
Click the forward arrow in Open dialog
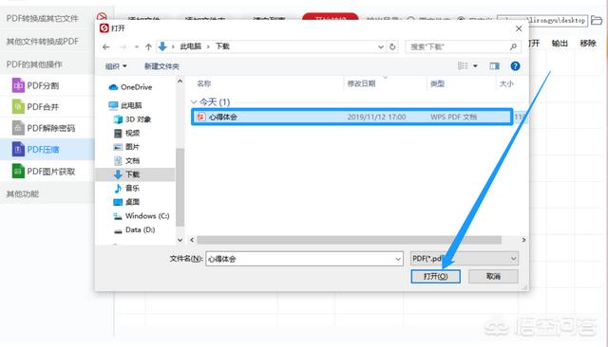123,46
